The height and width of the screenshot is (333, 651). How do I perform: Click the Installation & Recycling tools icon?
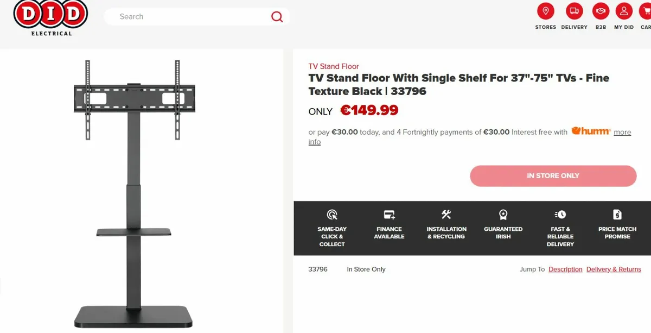pos(446,215)
